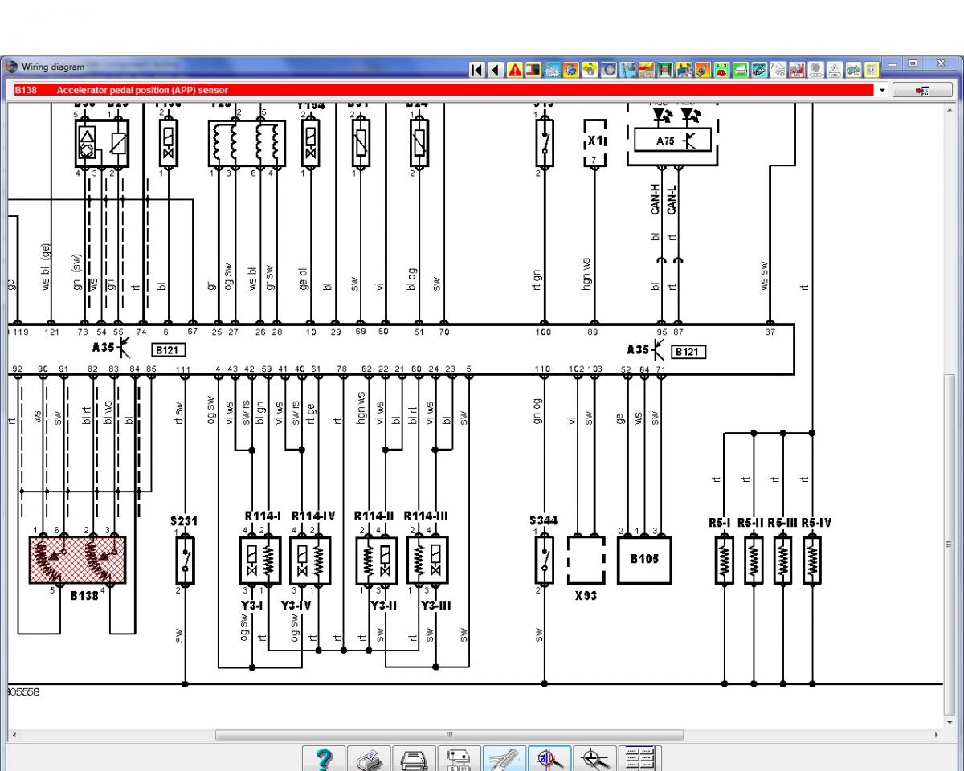964x771 pixels.
Task: Select the B105 component box
Action: click(x=644, y=559)
